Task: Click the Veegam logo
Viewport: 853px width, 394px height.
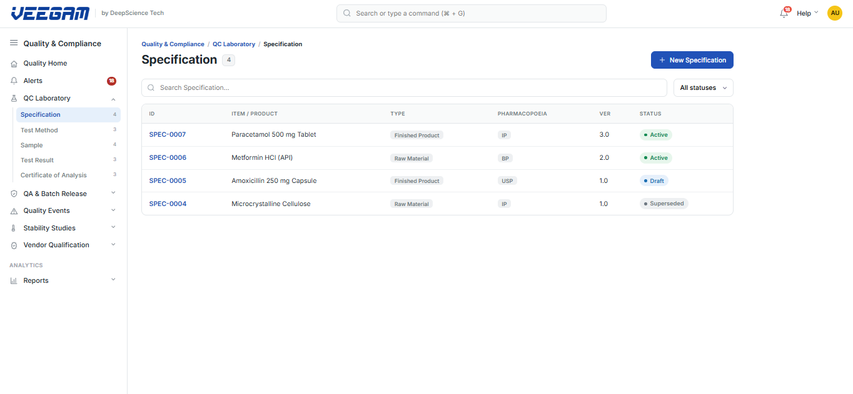Action: (51, 13)
